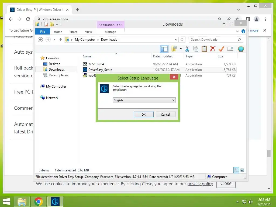Open Google Chrome from the taskbar

coord(39,202)
